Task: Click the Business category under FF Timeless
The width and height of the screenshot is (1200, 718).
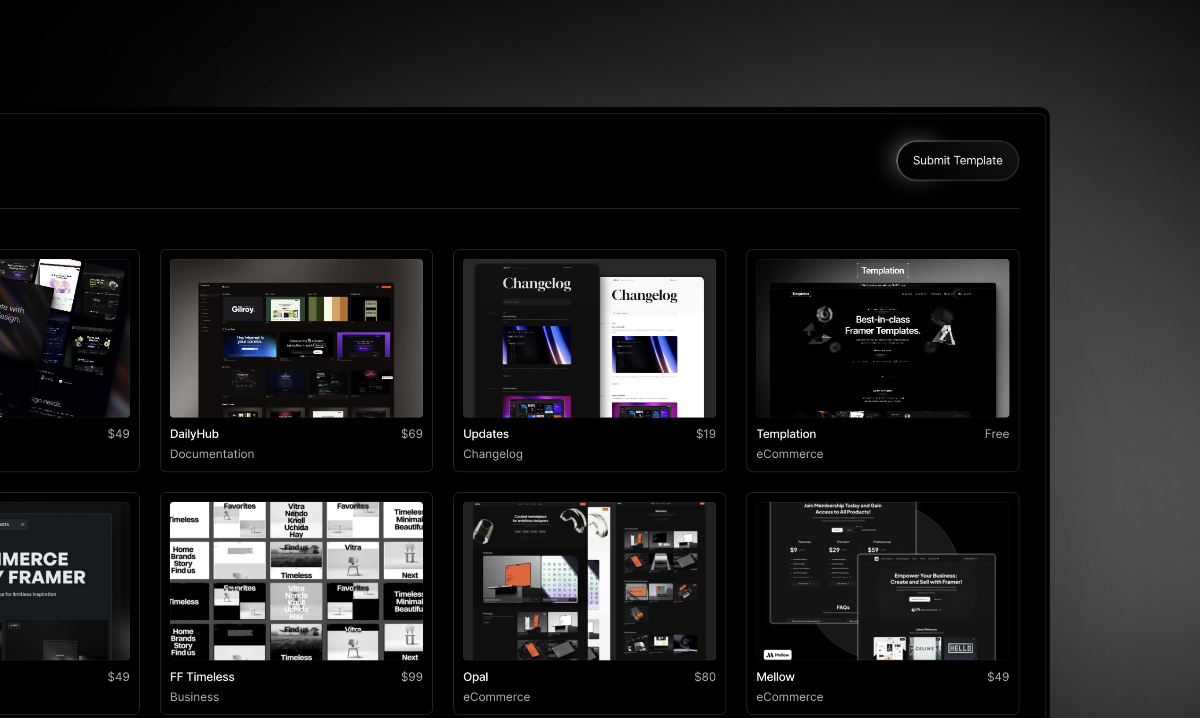Action: click(x=194, y=697)
